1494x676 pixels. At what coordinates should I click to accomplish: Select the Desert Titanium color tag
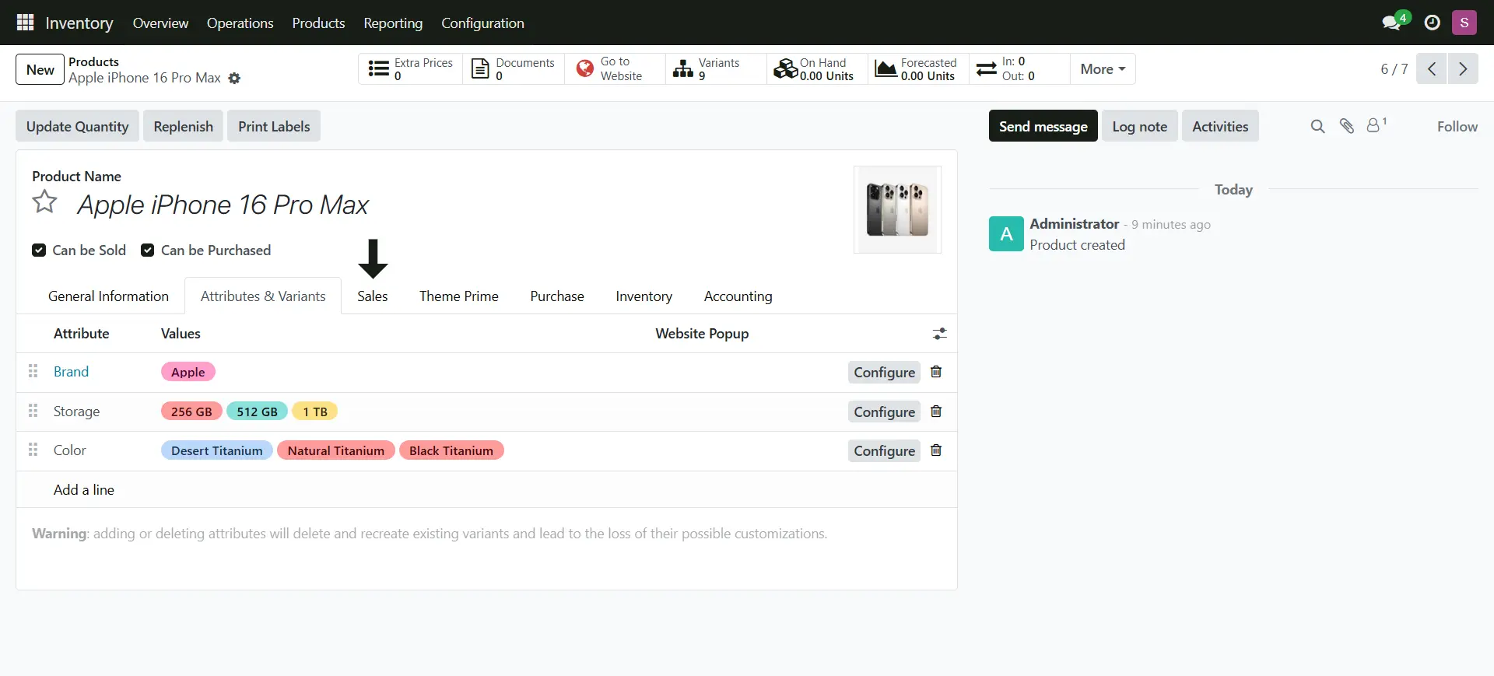(216, 450)
